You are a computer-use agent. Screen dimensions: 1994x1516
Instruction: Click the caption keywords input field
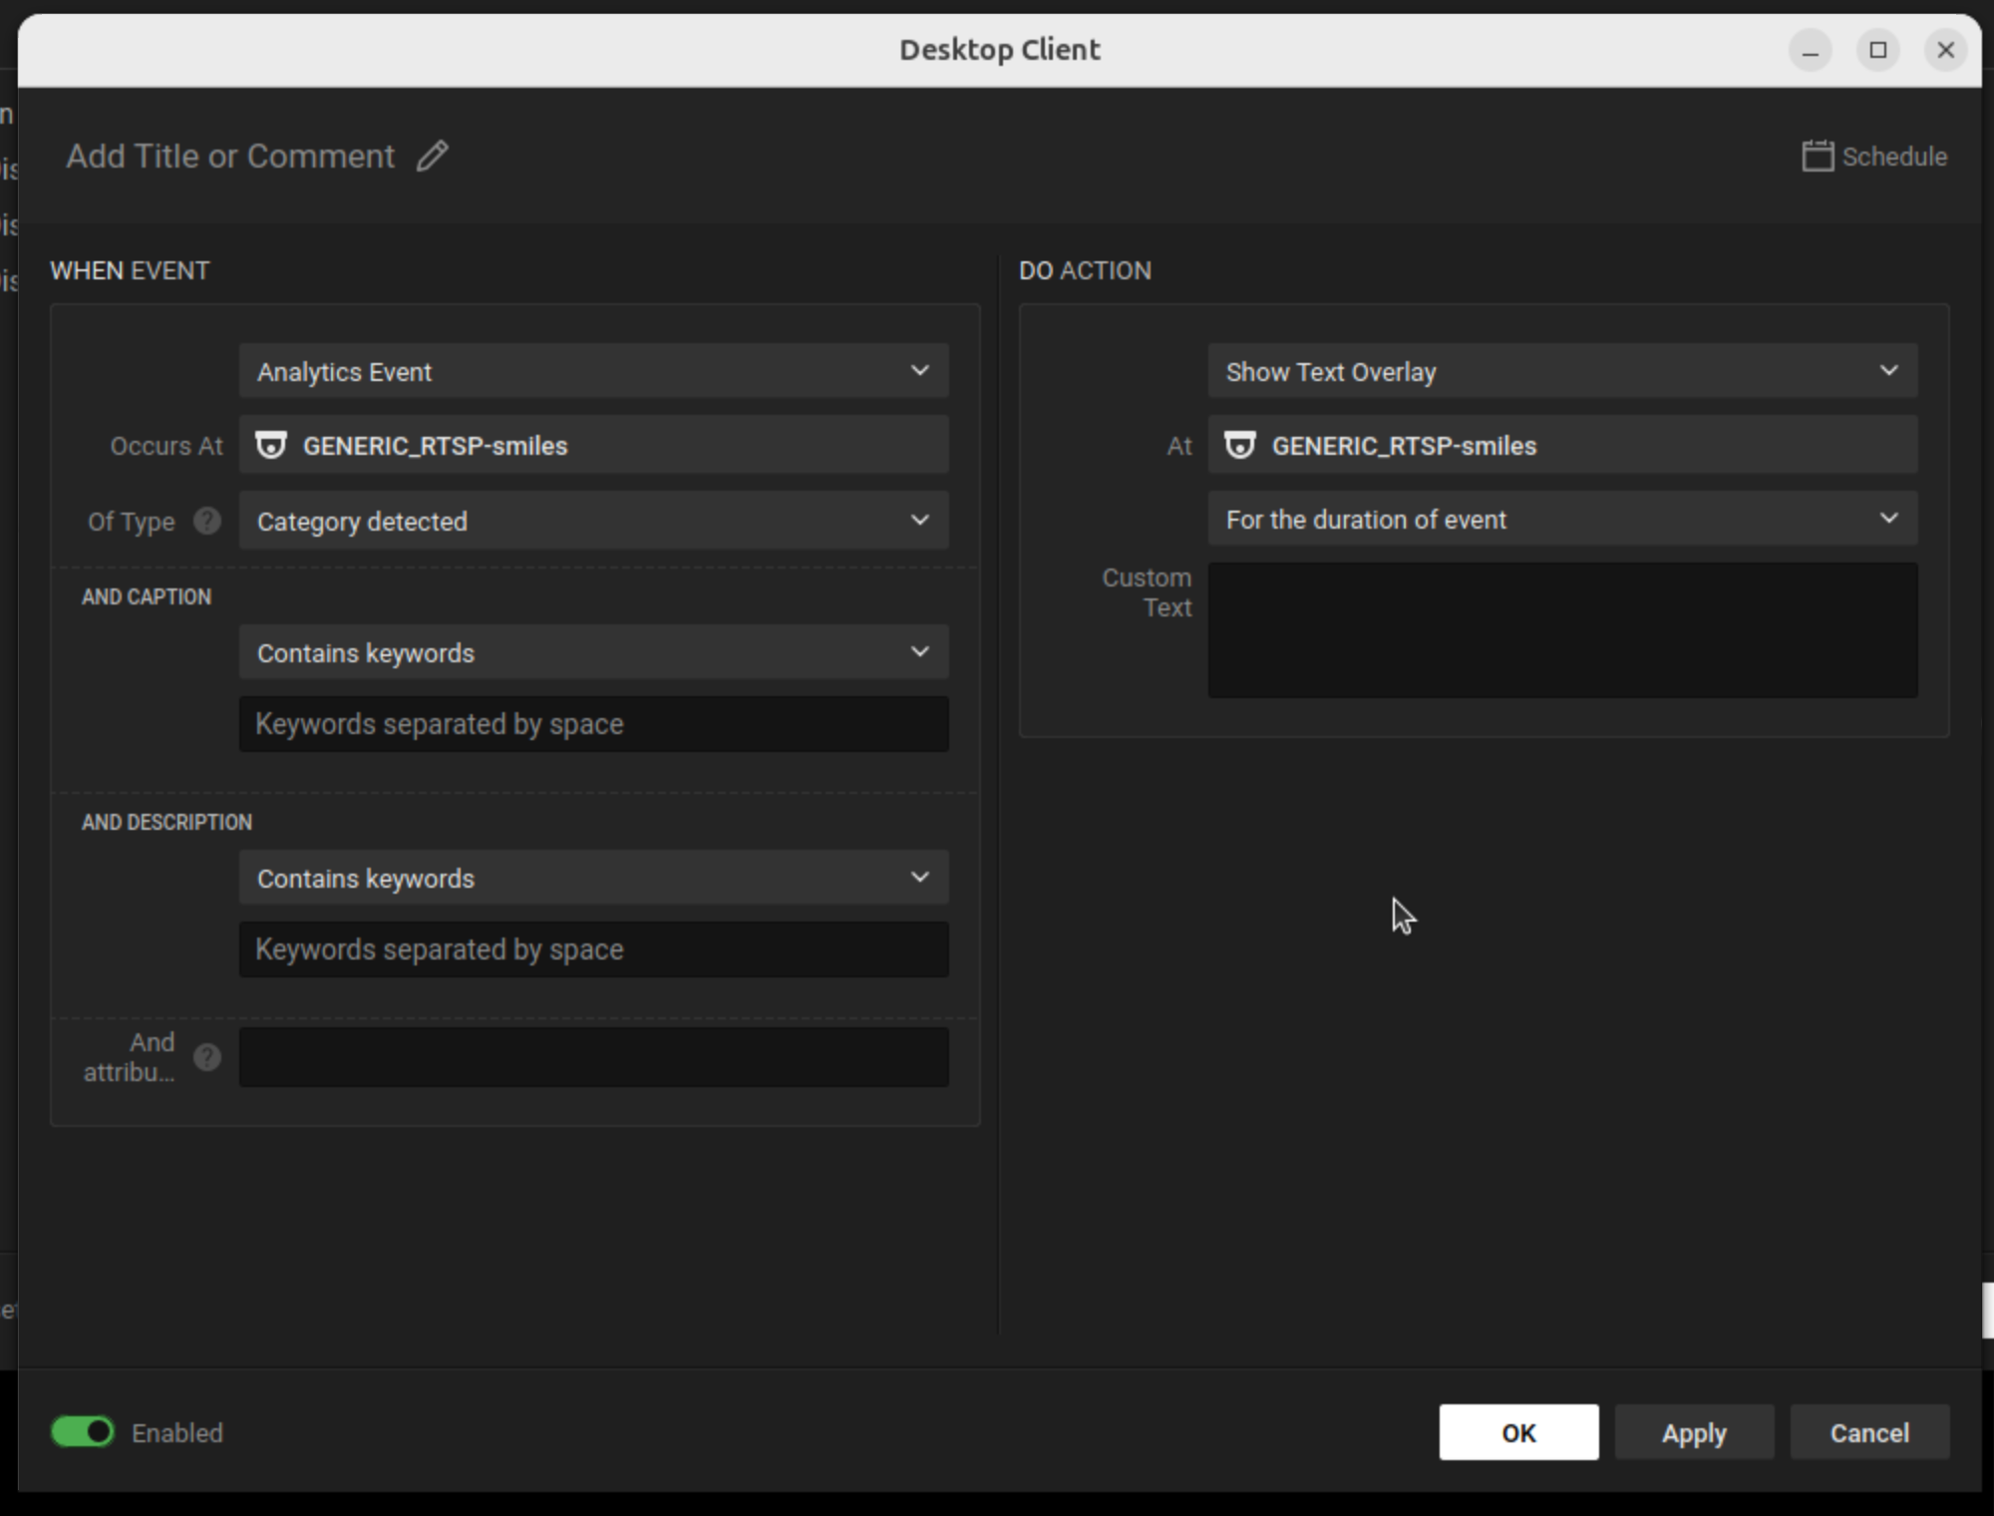click(x=593, y=724)
